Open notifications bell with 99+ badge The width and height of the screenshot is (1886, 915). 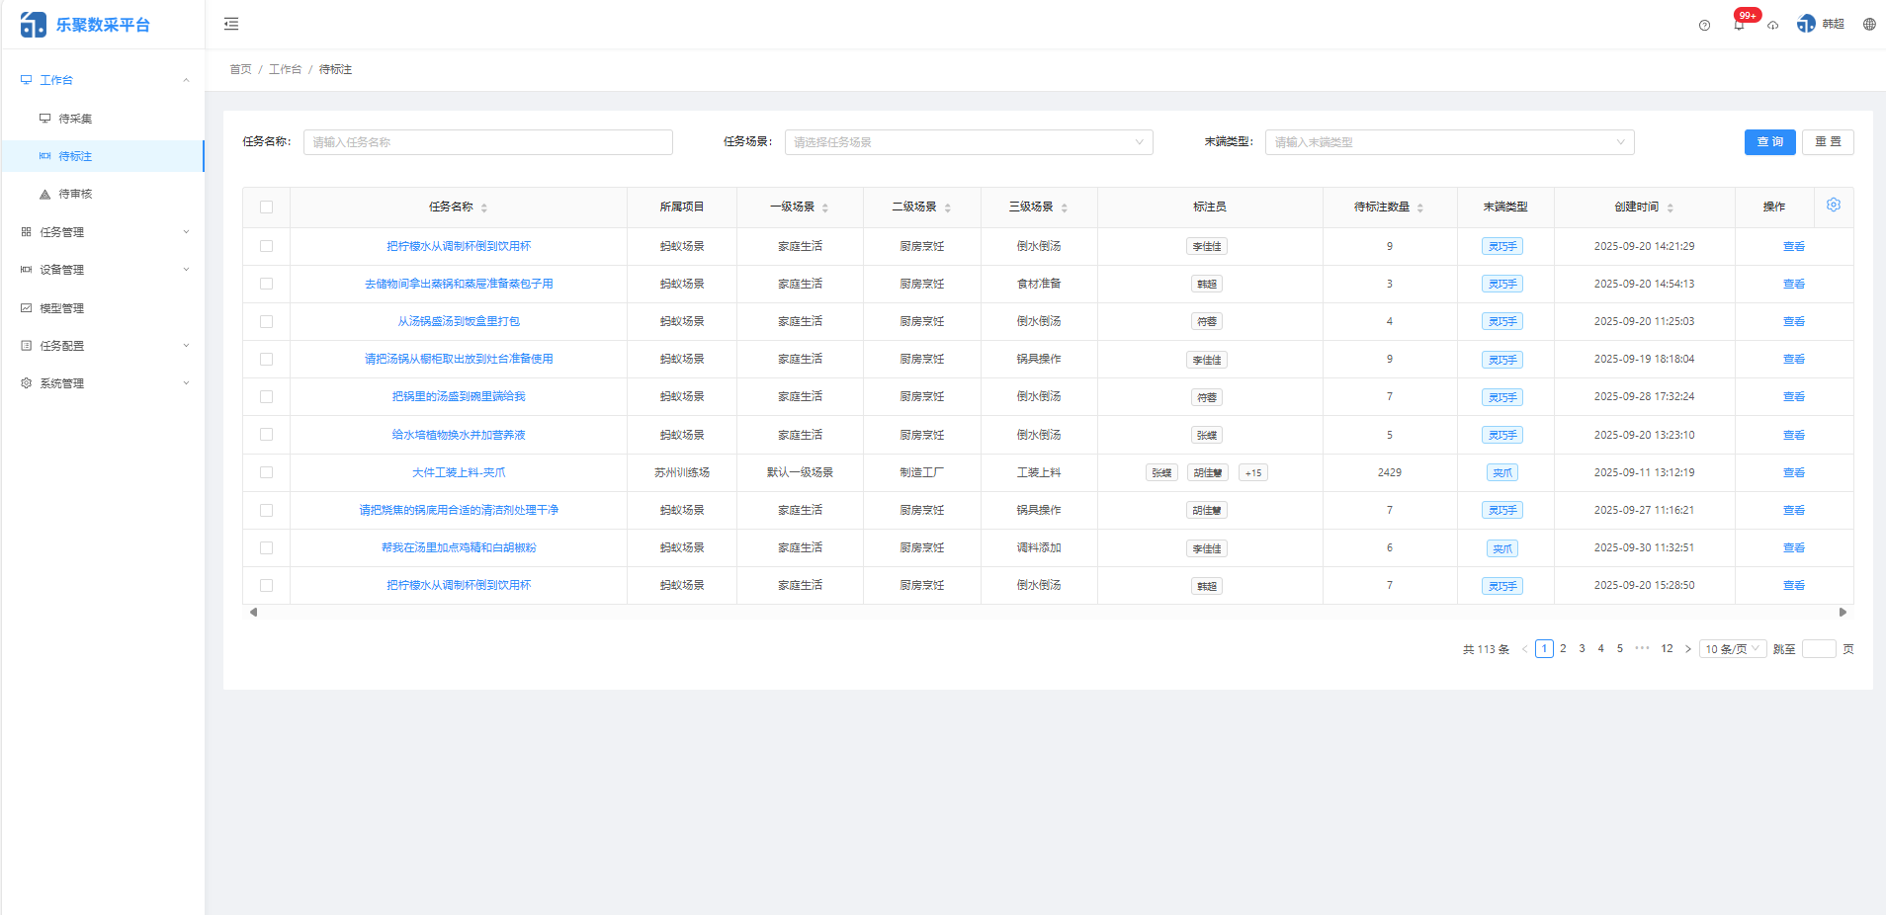coord(1738,25)
